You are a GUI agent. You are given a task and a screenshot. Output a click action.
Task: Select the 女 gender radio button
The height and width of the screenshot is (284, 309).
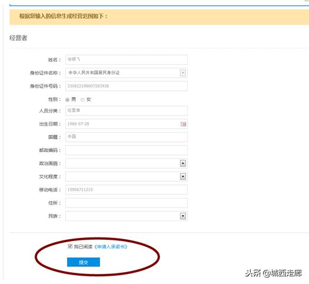(82, 100)
